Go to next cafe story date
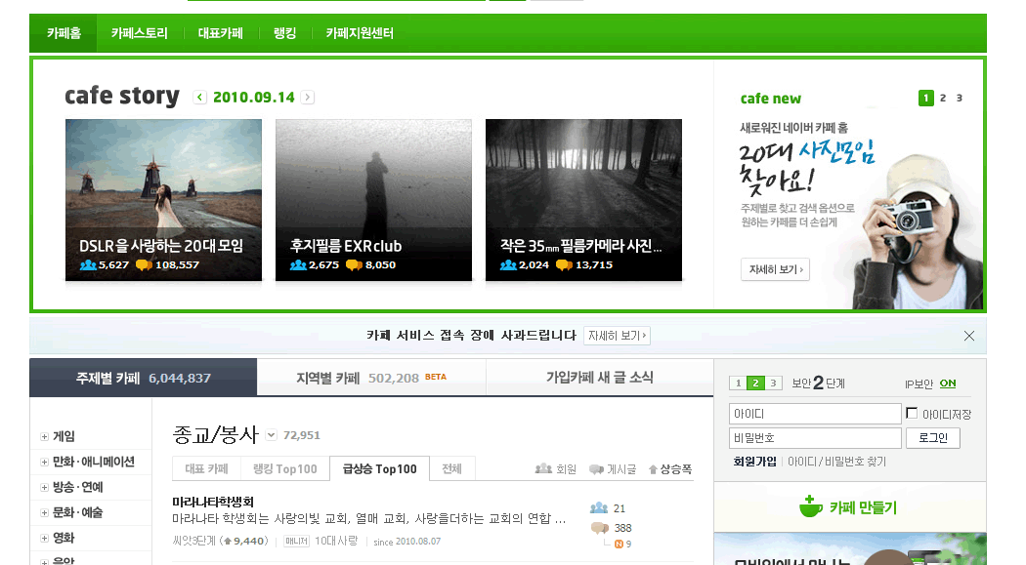 (x=308, y=98)
